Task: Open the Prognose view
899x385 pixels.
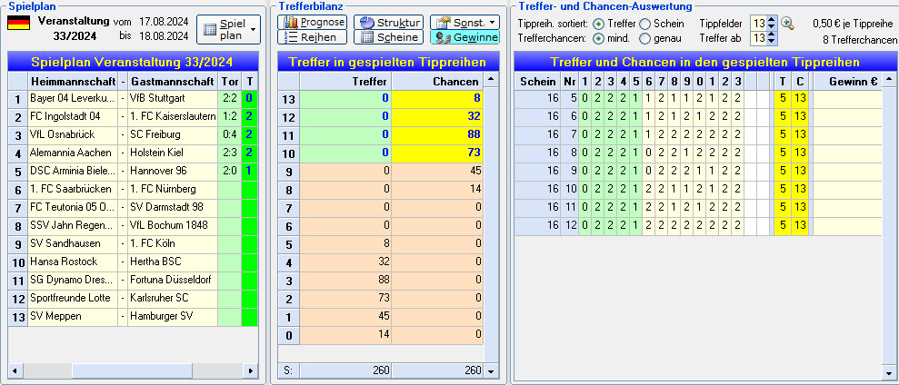Action: tap(313, 23)
